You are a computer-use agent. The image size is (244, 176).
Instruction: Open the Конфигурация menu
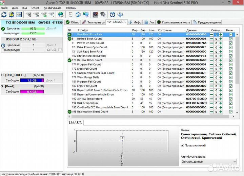52,8
